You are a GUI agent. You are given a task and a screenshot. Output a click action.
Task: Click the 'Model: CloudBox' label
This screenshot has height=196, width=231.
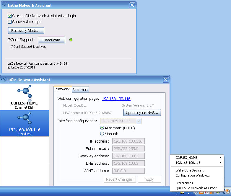pyautogui.click(x=75, y=105)
